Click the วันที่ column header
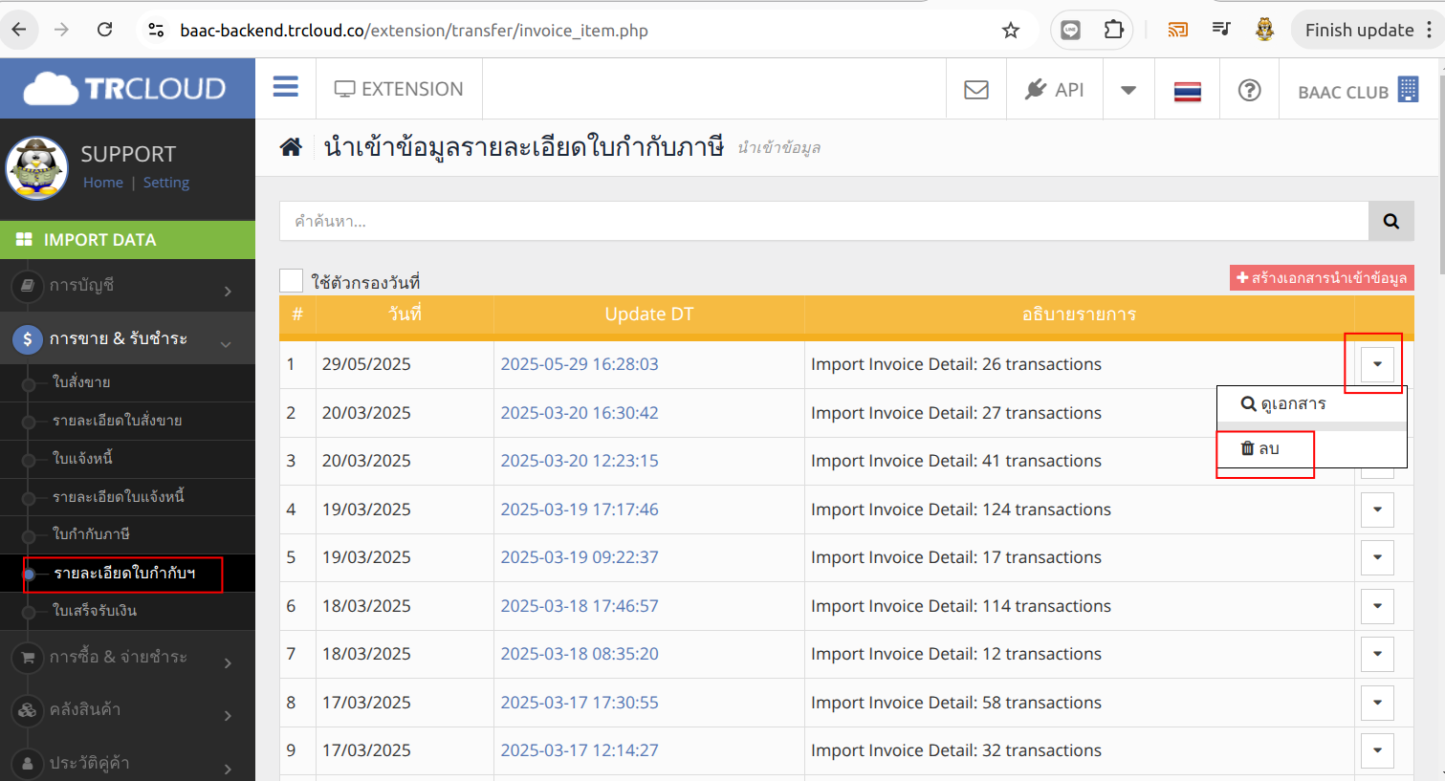This screenshot has width=1445, height=781. click(x=405, y=315)
